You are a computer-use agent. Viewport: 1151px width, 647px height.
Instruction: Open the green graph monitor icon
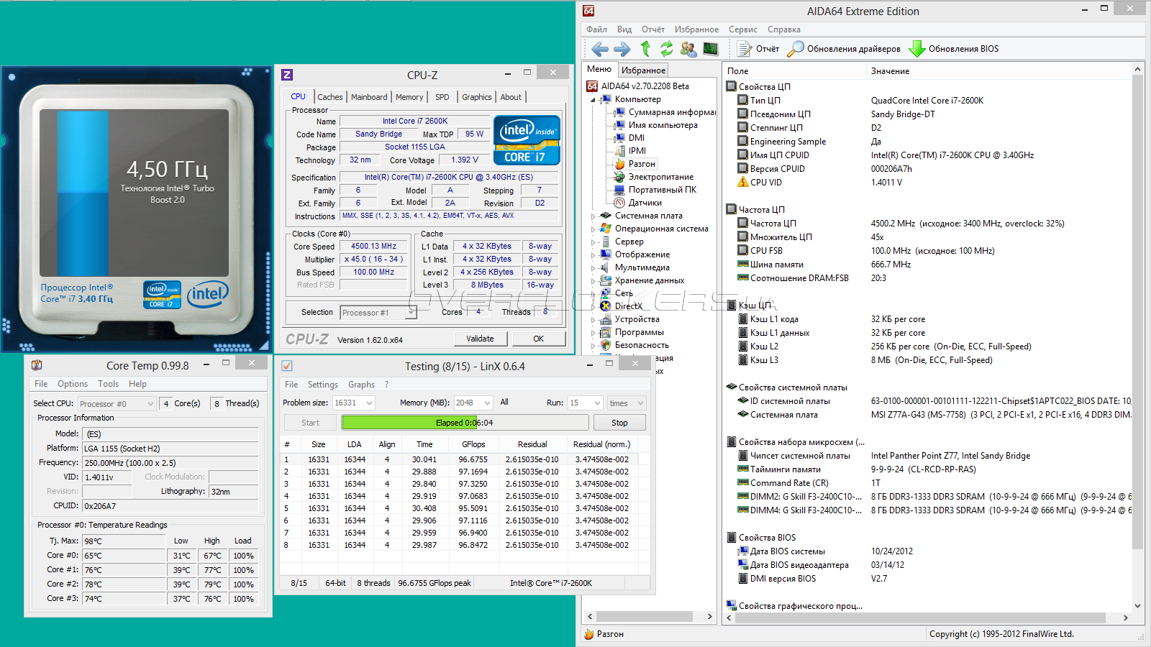711,49
